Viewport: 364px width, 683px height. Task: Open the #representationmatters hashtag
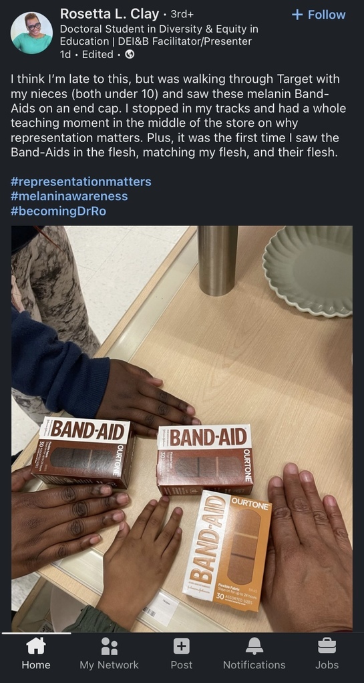pos(81,181)
